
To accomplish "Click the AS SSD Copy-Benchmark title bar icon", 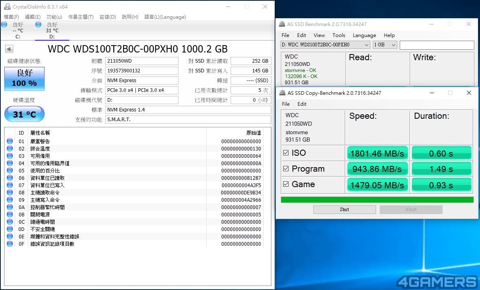I will point(282,93).
